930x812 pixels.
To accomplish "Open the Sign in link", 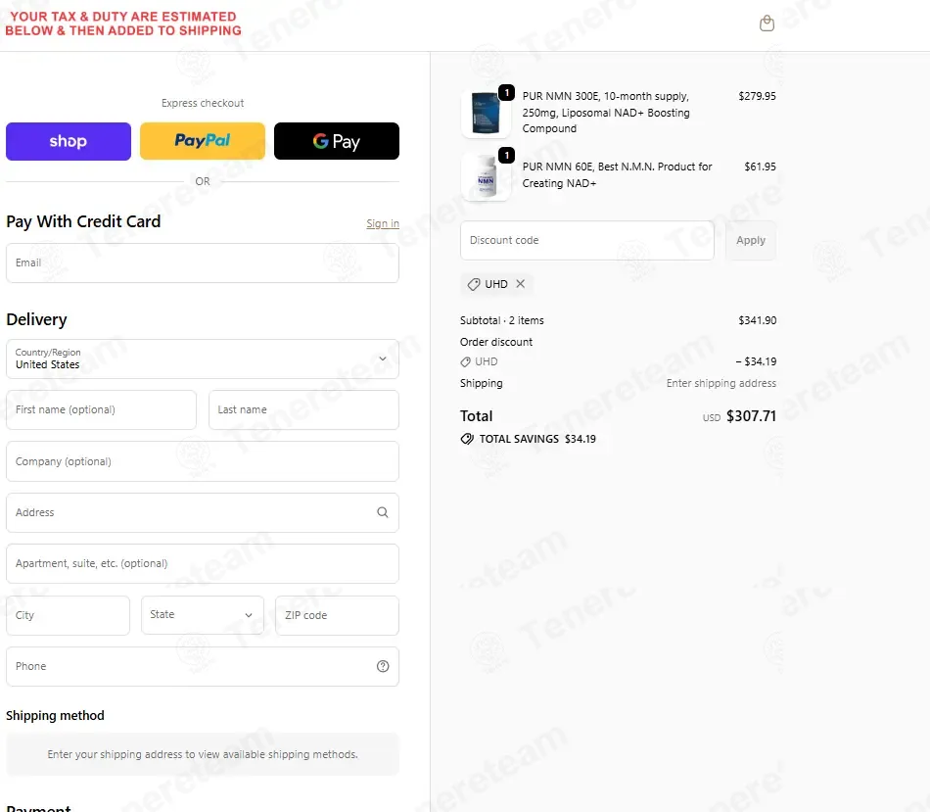I will click(x=383, y=223).
